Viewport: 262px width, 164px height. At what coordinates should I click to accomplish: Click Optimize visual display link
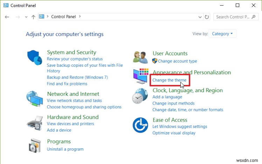point(174,133)
